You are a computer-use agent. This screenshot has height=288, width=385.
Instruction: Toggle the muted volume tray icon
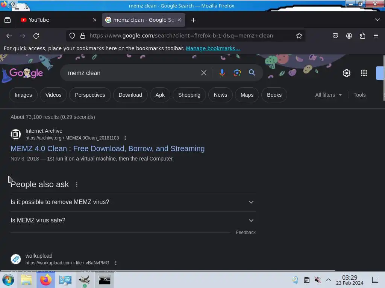318,280
